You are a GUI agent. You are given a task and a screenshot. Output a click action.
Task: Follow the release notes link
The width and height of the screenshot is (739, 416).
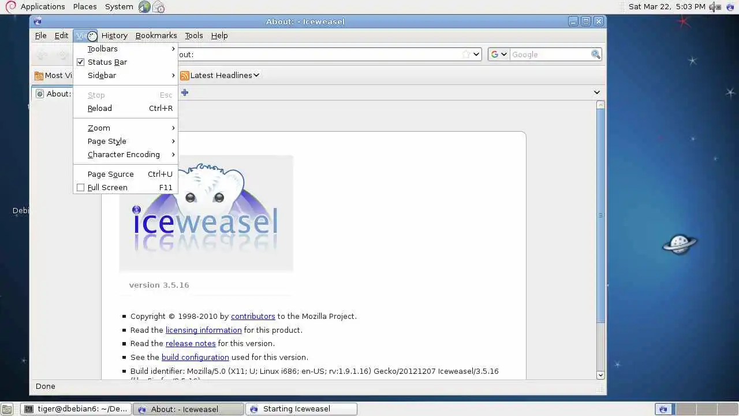pyautogui.click(x=191, y=343)
